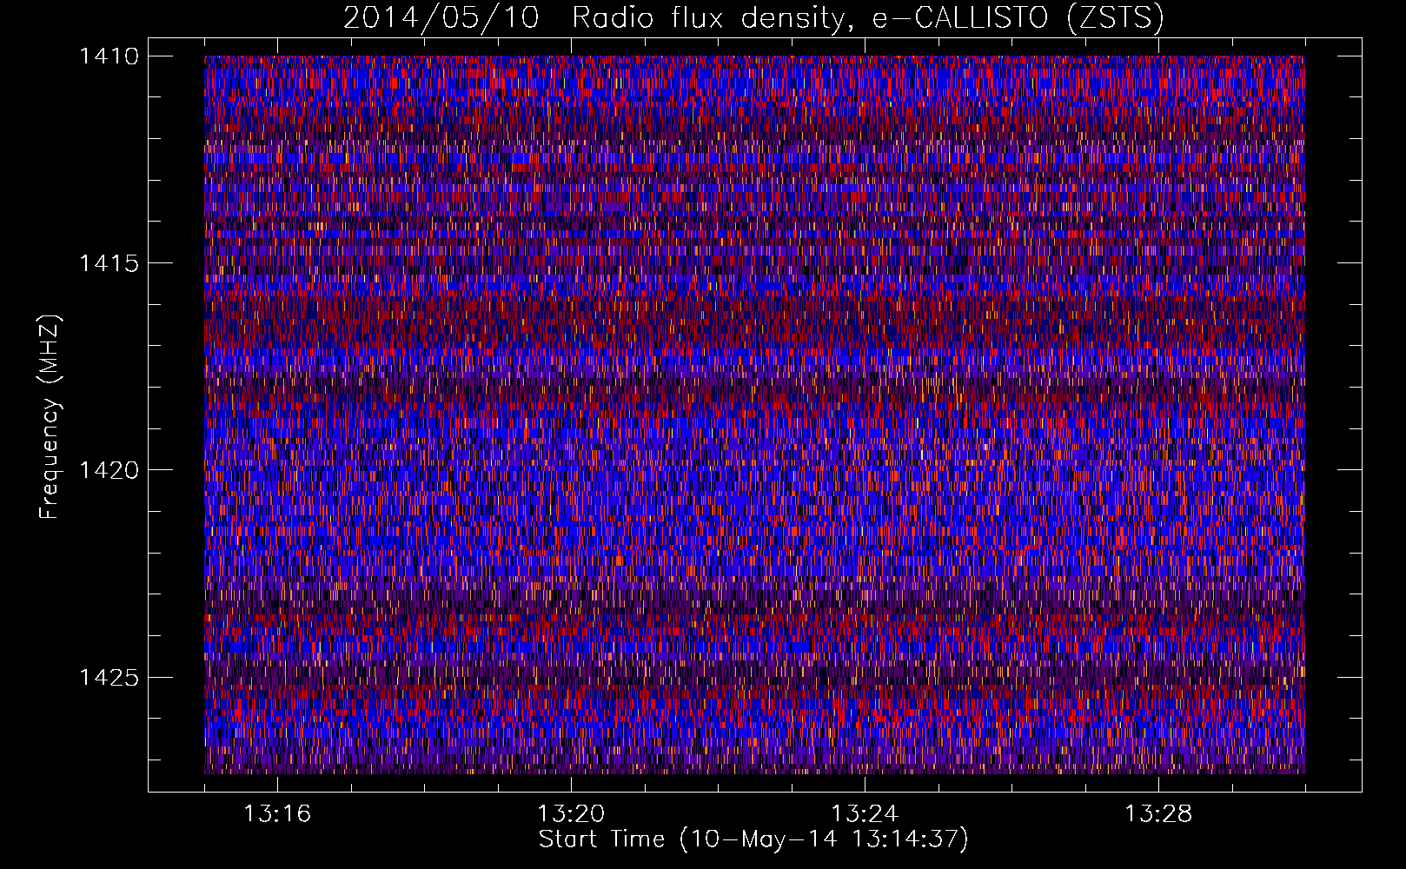
Task: Click the 1420 frequency tick label
Action: coord(109,470)
